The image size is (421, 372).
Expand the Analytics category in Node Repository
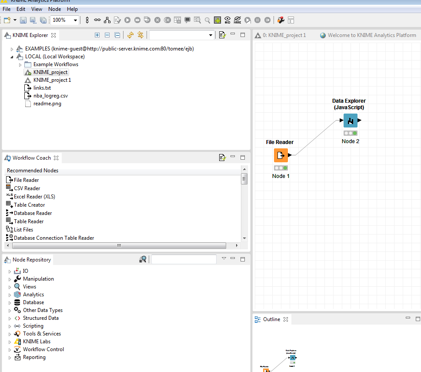coord(10,295)
